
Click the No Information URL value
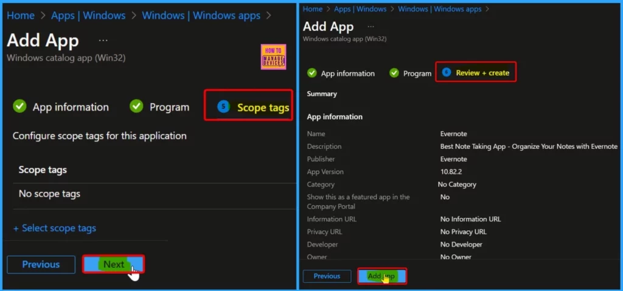tap(470, 219)
